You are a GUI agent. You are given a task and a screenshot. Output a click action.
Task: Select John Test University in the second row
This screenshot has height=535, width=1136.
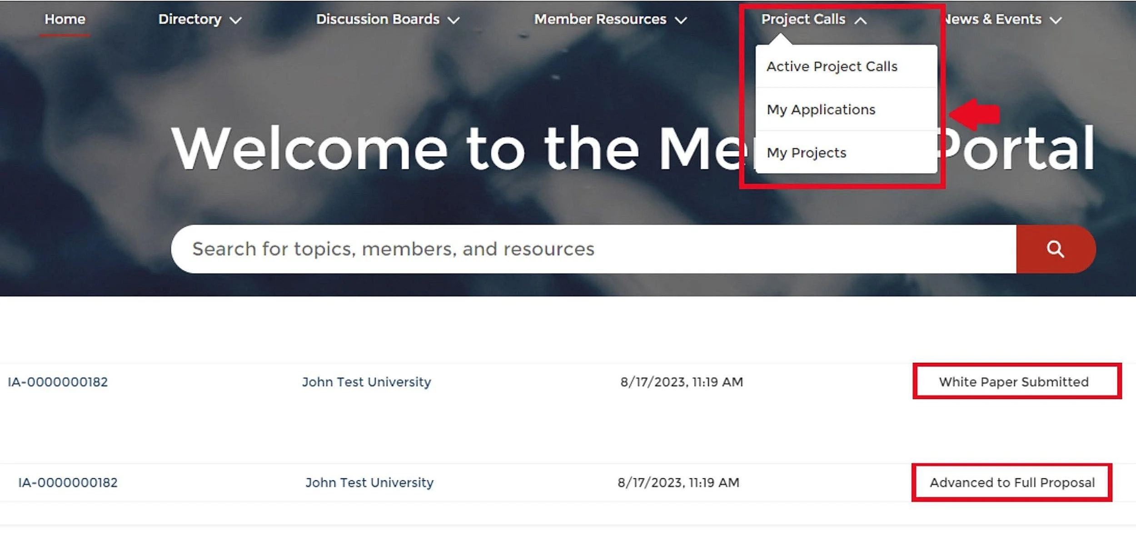pyautogui.click(x=369, y=482)
